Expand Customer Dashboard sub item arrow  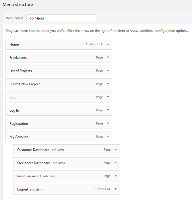click(x=116, y=150)
